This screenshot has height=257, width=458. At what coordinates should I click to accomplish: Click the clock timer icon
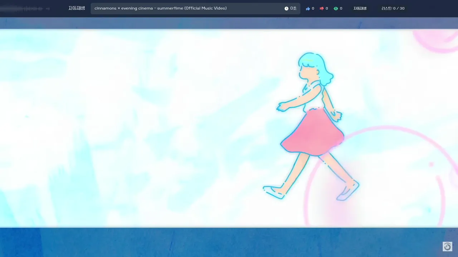click(286, 9)
